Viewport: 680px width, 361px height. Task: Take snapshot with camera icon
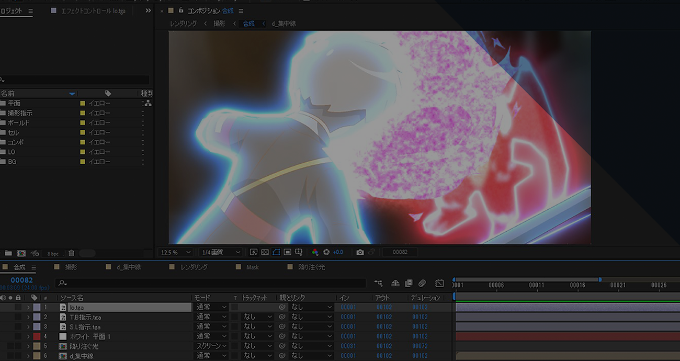click(360, 252)
